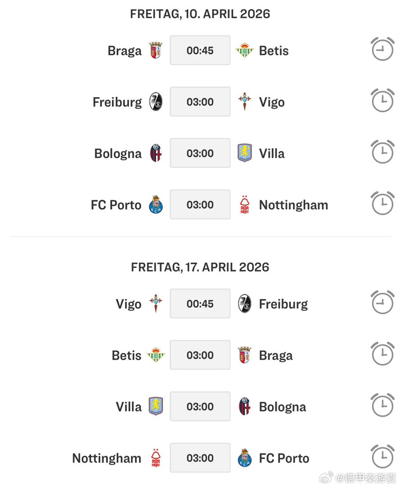
Task: Click the Betis crest in the April 10 match
Action: pyautogui.click(x=245, y=50)
